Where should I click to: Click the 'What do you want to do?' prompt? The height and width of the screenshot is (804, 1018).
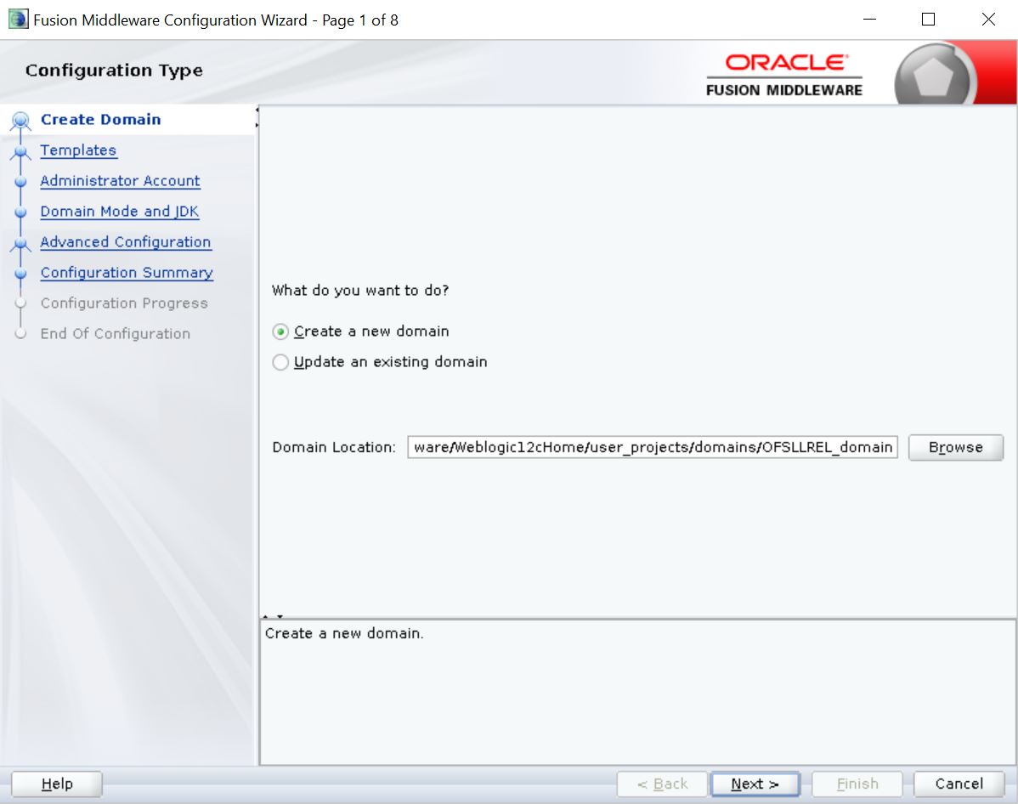(x=360, y=291)
